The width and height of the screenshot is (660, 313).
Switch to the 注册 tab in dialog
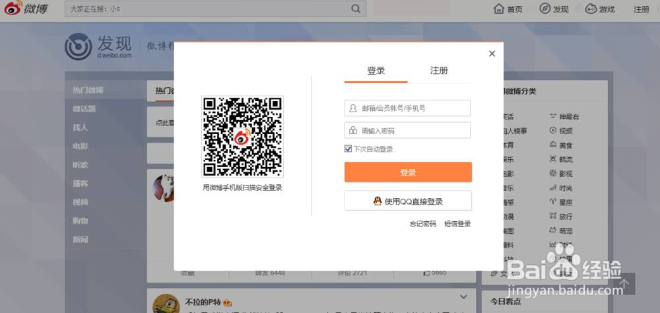[439, 71]
